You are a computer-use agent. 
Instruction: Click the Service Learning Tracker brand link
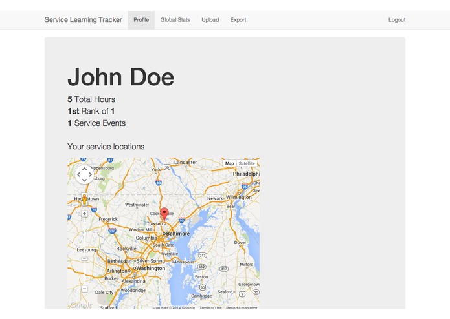[x=84, y=20]
